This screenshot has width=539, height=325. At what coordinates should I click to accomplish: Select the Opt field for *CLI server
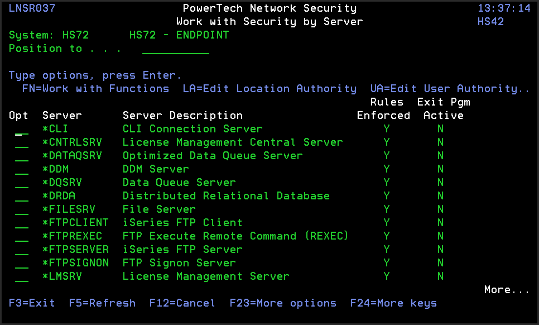click(22, 130)
